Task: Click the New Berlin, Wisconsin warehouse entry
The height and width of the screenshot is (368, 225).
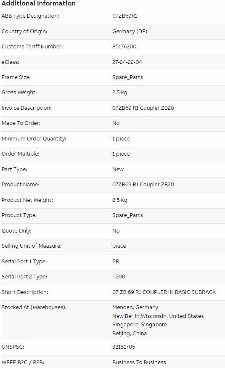Action: (158, 316)
